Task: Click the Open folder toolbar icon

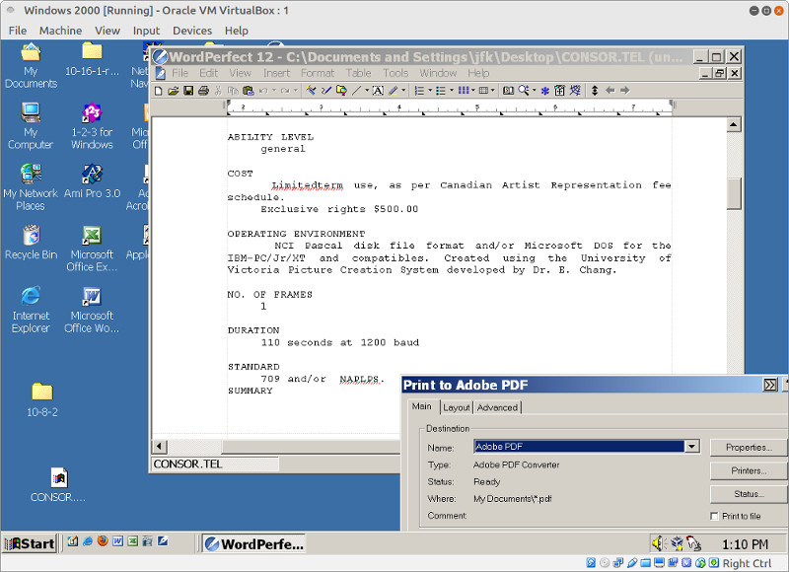Action: pos(174,91)
